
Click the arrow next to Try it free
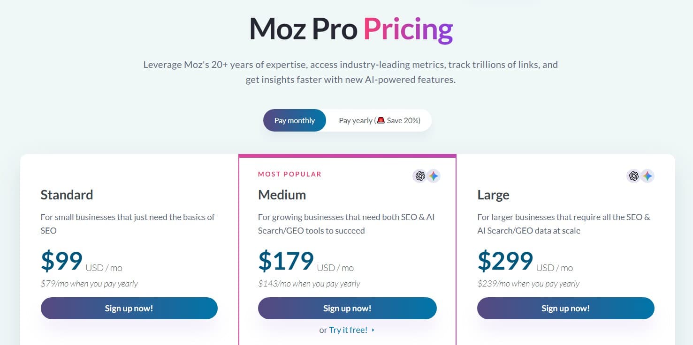pos(373,330)
